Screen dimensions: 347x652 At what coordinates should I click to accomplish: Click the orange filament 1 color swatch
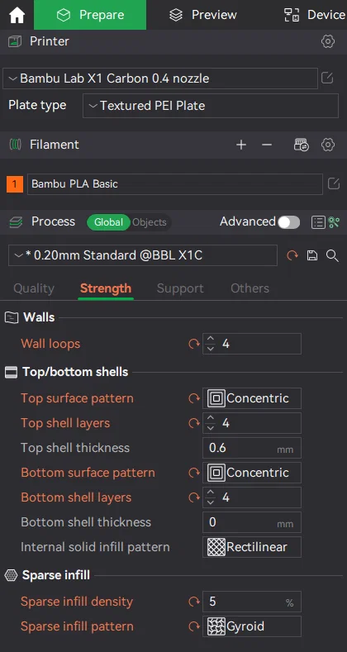15,184
